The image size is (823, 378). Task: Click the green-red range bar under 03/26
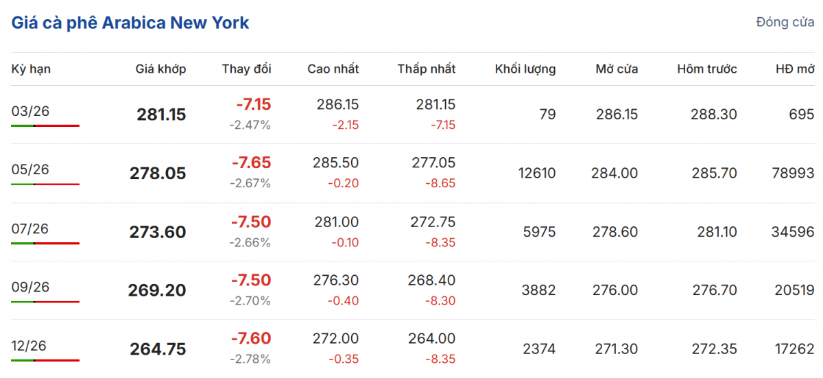point(45,126)
